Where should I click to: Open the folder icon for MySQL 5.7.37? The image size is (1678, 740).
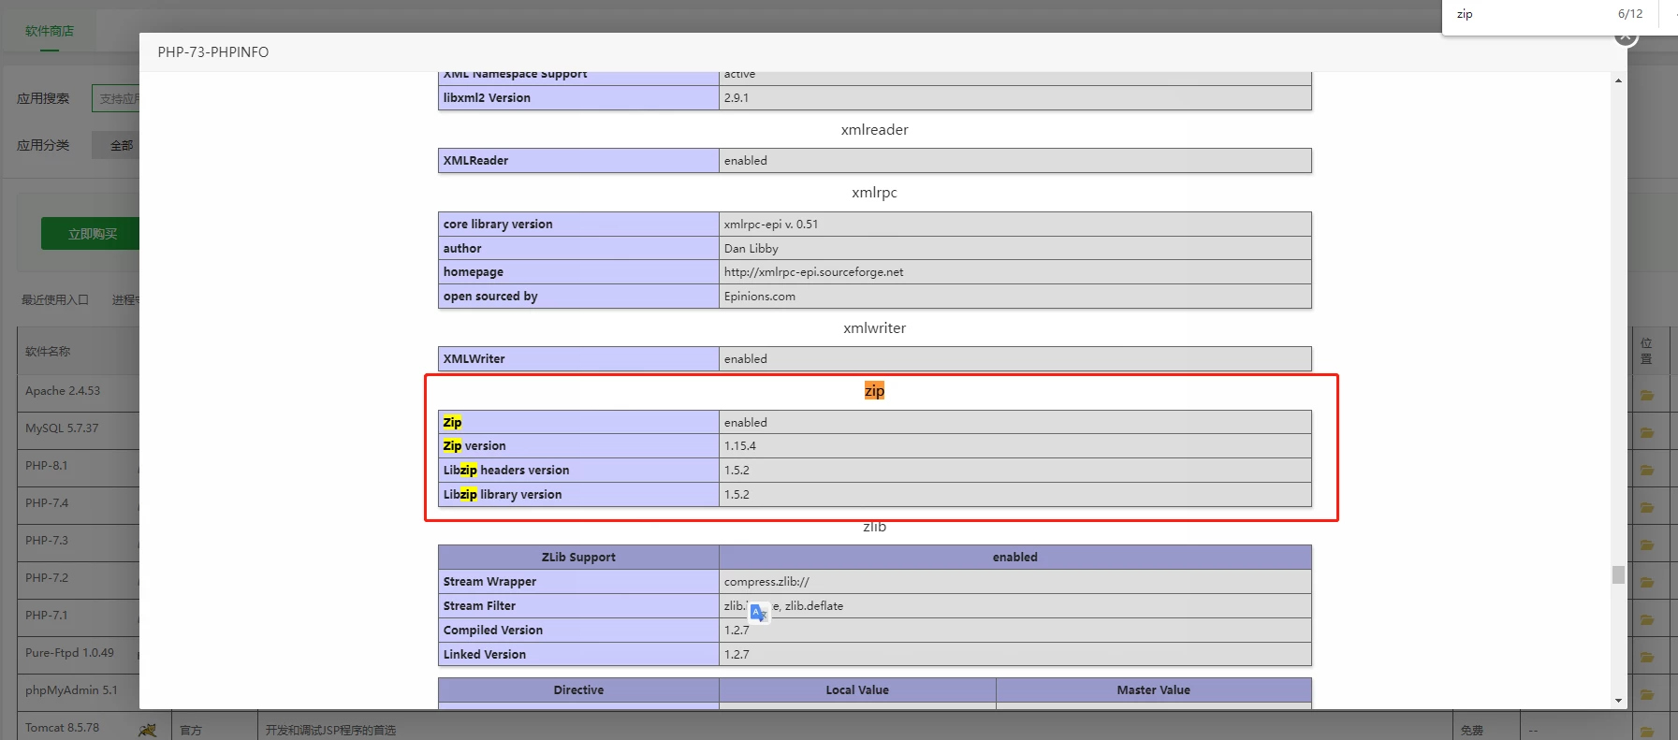coord(1647,433)
